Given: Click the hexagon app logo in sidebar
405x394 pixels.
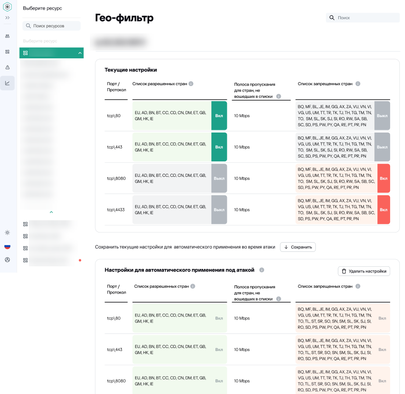Looking at the screenshot, I should (x=7, y=7).
